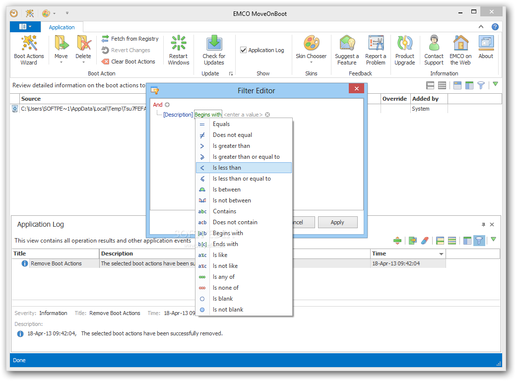This screenshot has height=381, width=516.
Task: Open the green triangle dropdown in boot actions toolbar
Action: point(495,84)
